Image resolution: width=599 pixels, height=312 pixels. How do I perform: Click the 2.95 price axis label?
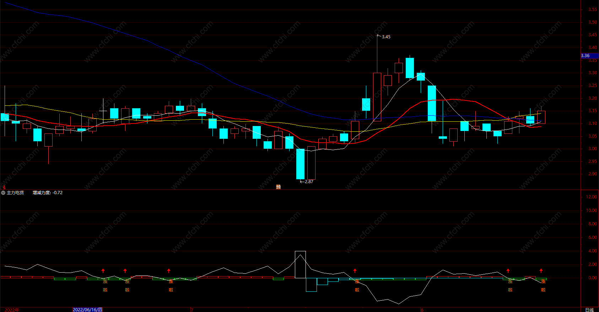tap(593, 162)
